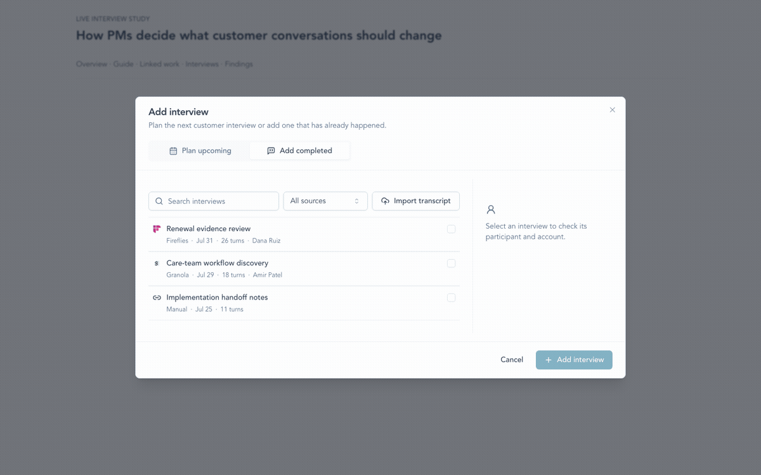The image size is (761, 475).
Task: Click the Cancel button
Action: (x=512, y=360)
